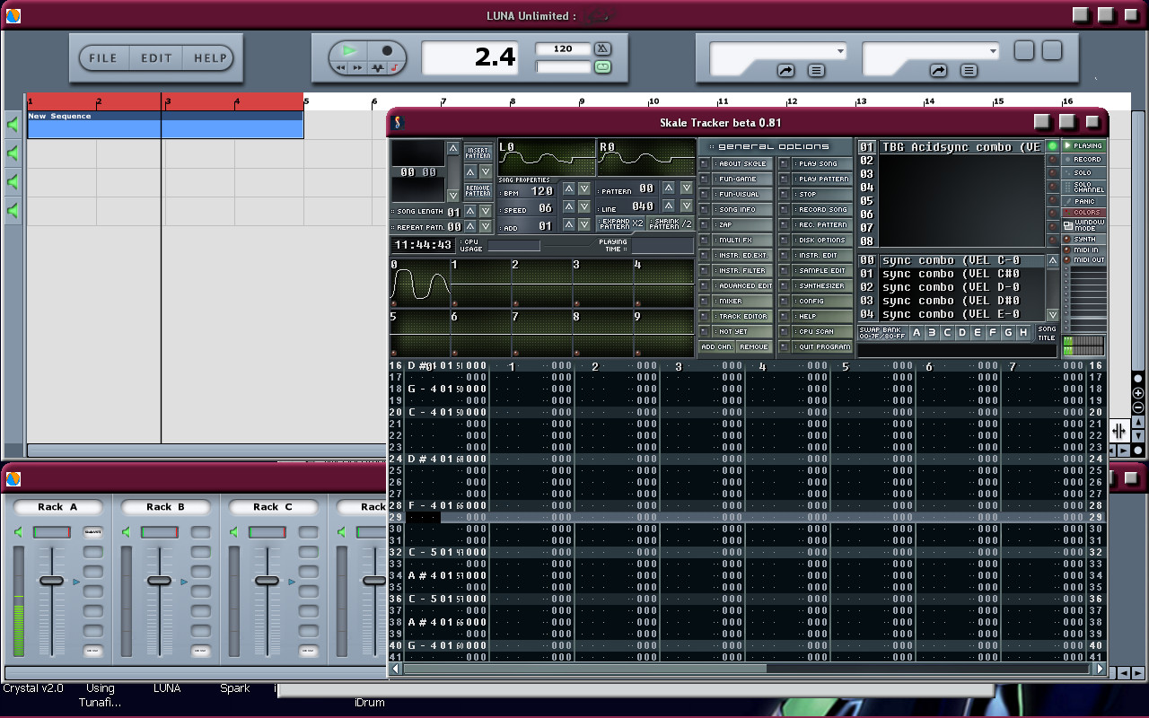Toggle the RECORD button in Skale's right panel
This screenshot has width=1149, height=718.
(1084, 160)
